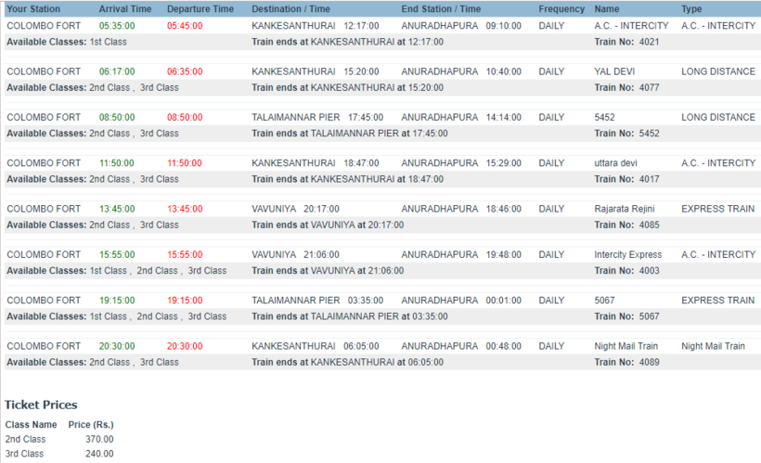Select the Class Name column header
This screenshot has height=463, width=761.
32,424
